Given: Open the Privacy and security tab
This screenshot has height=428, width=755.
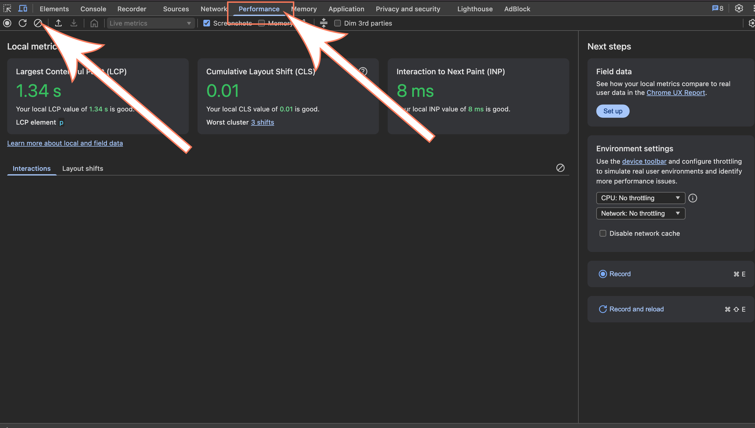Looking at the screenshot, I should [x=408, y=9].
